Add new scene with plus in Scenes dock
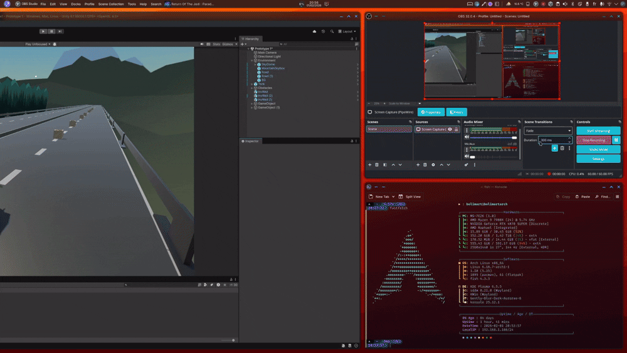The width and height of the screenshot is (627, 353). click(x=369, y=165)
